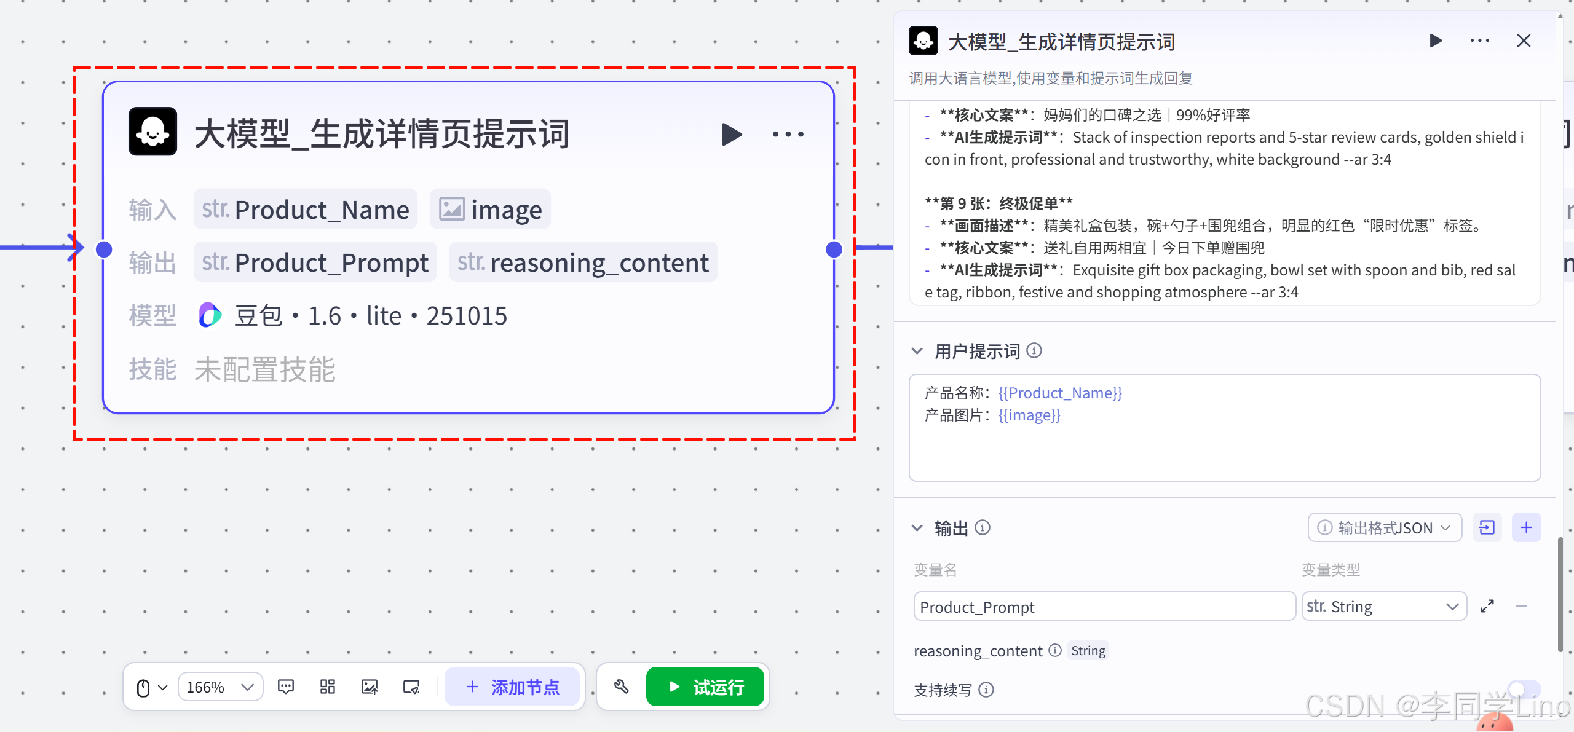Click the auto-layout grid icon in toolbar
Viewport: 1574px width, 732px height.
pos(328,687)
